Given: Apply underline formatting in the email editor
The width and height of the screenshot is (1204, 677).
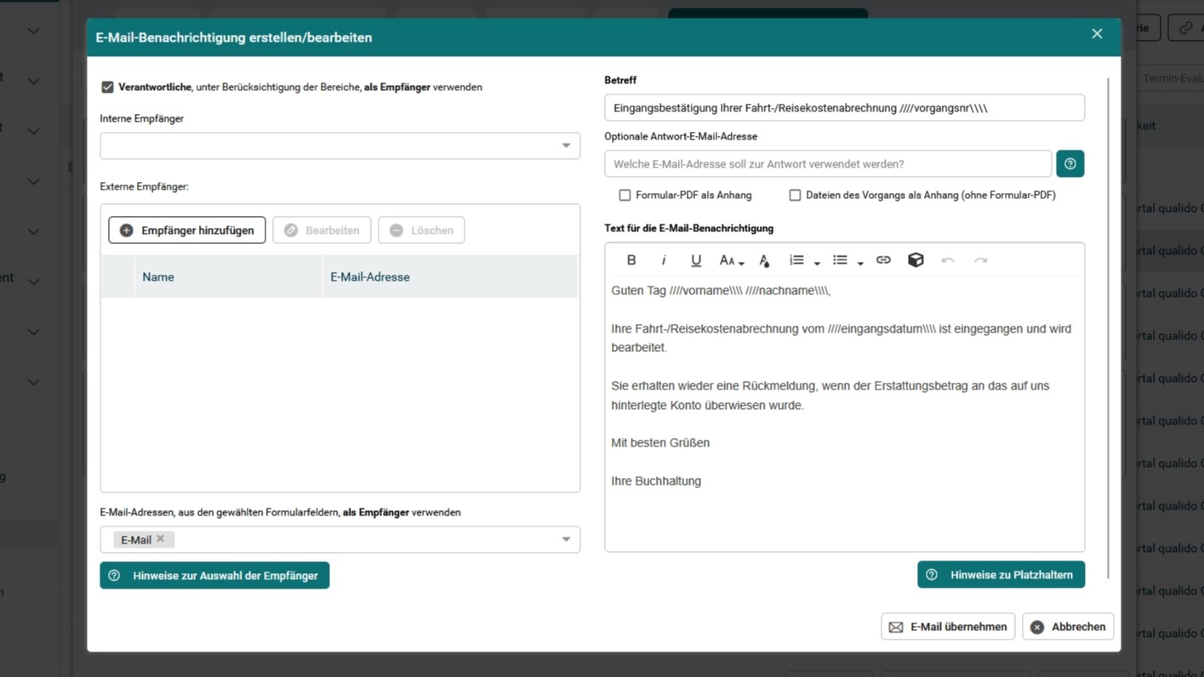Looking at the screenshot, I should pos(696,260).
